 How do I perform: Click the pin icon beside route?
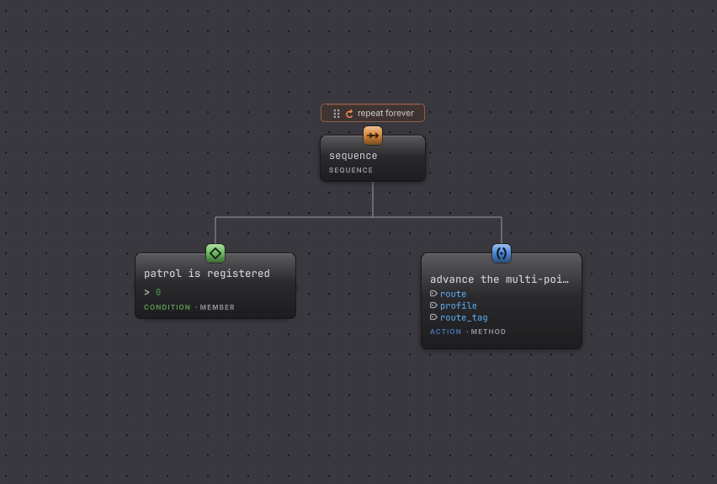click(x=433, y=294)
